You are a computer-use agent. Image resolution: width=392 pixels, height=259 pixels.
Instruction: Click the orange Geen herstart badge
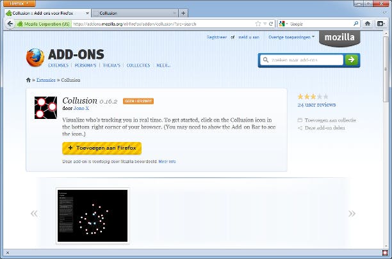(x=138, y=101)
